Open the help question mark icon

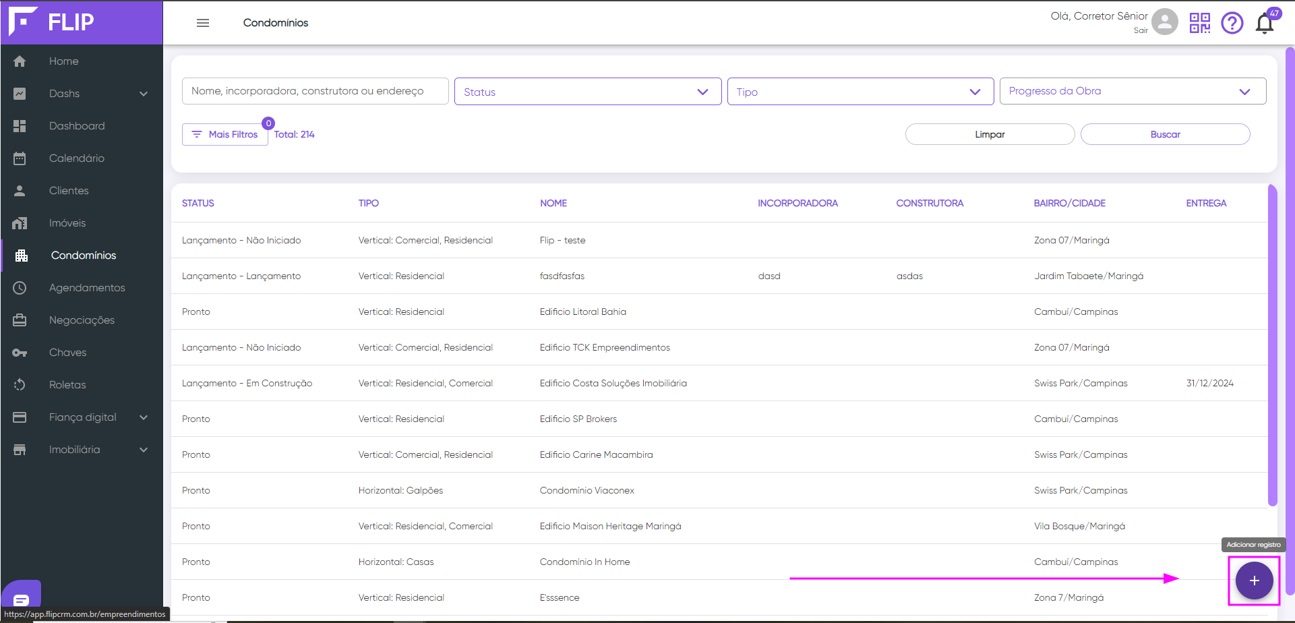pyautogui.click(x=1232, y=23)
